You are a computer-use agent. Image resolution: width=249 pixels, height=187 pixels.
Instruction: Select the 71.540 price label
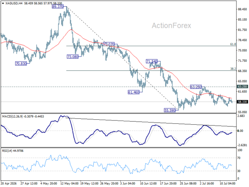(x=151, y=61)
